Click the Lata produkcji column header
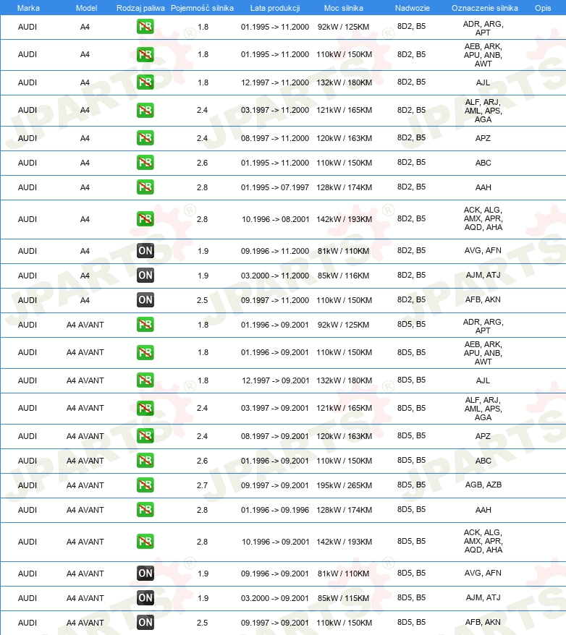The height and width of the screenshot is (635, 566). point(275,8)
